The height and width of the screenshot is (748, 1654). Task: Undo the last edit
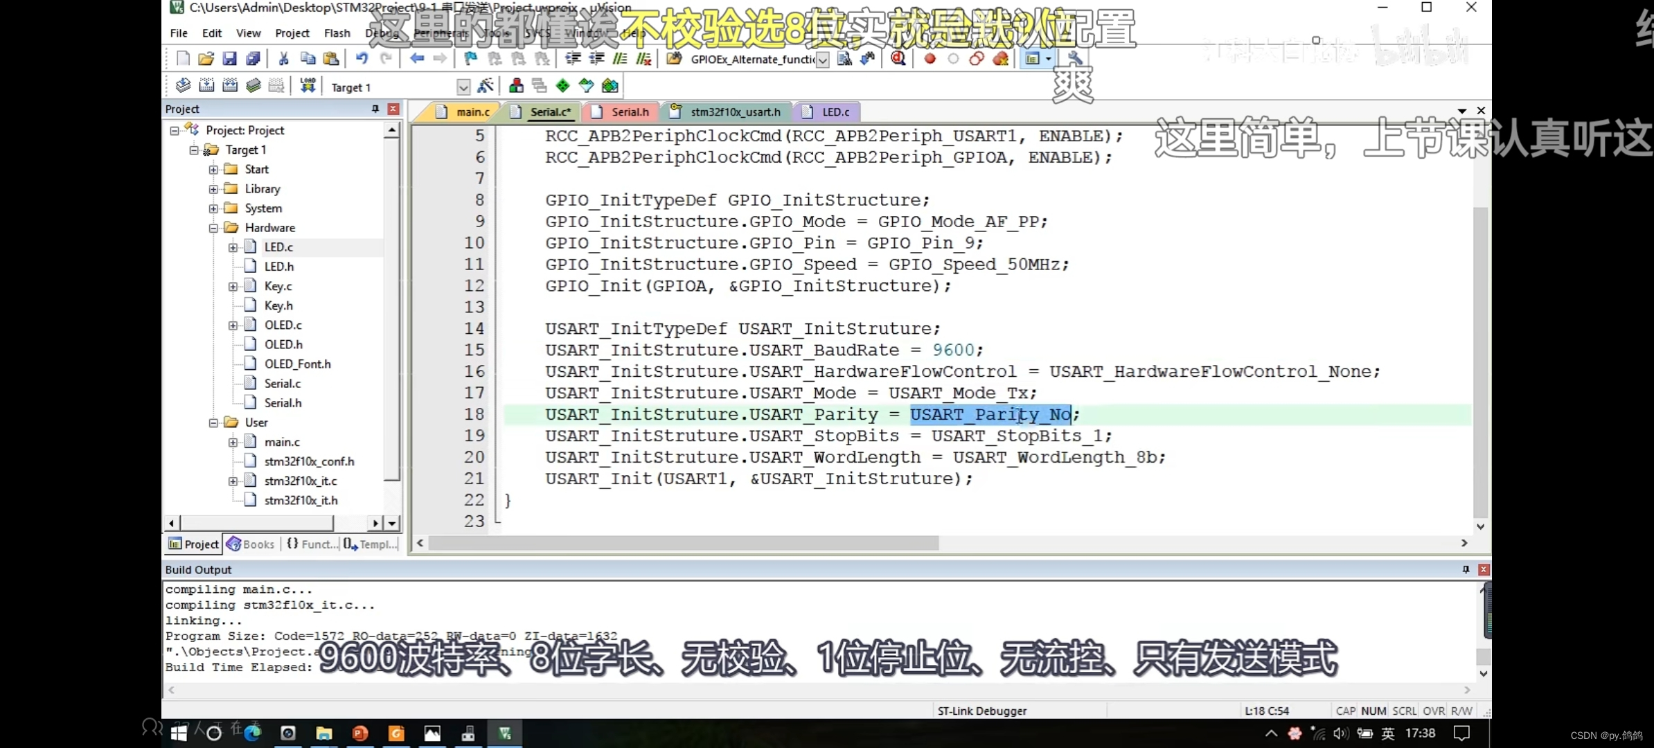[362, 59]
